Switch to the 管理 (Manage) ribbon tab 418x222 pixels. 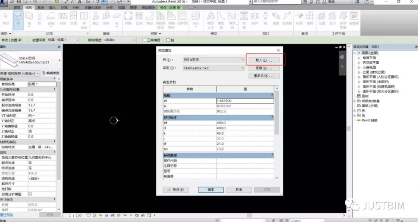[x=133, y=7]
